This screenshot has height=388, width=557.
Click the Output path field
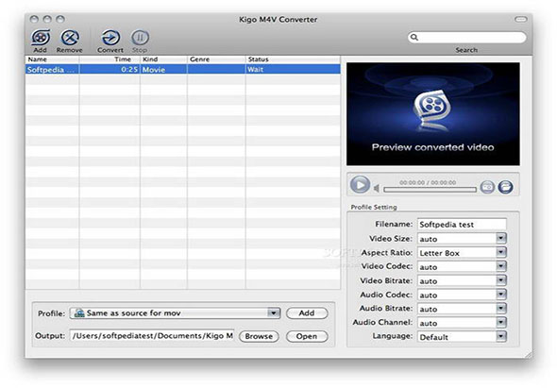click(x=152, y=336)
